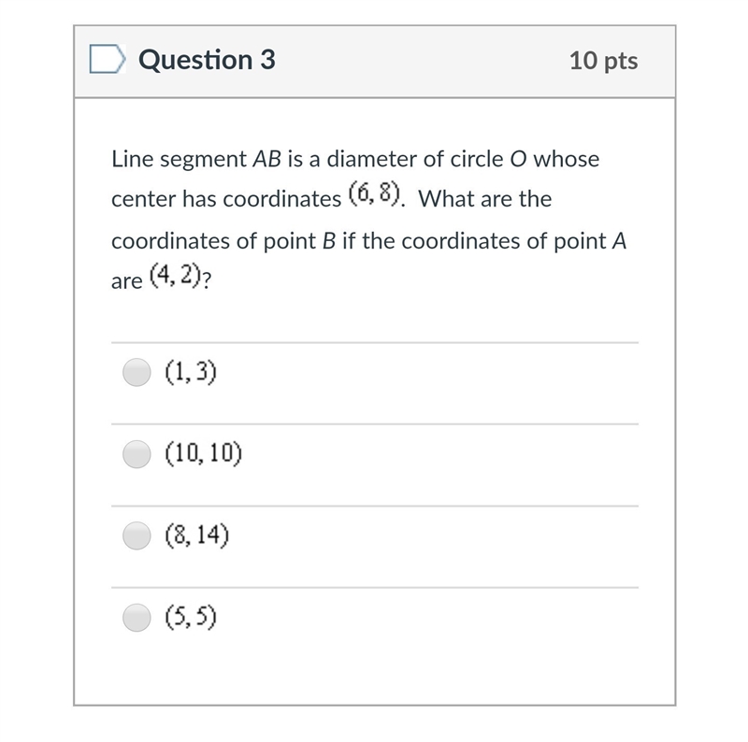
Task: Click the Question 3 heading
Action: (x=207, y=60)
